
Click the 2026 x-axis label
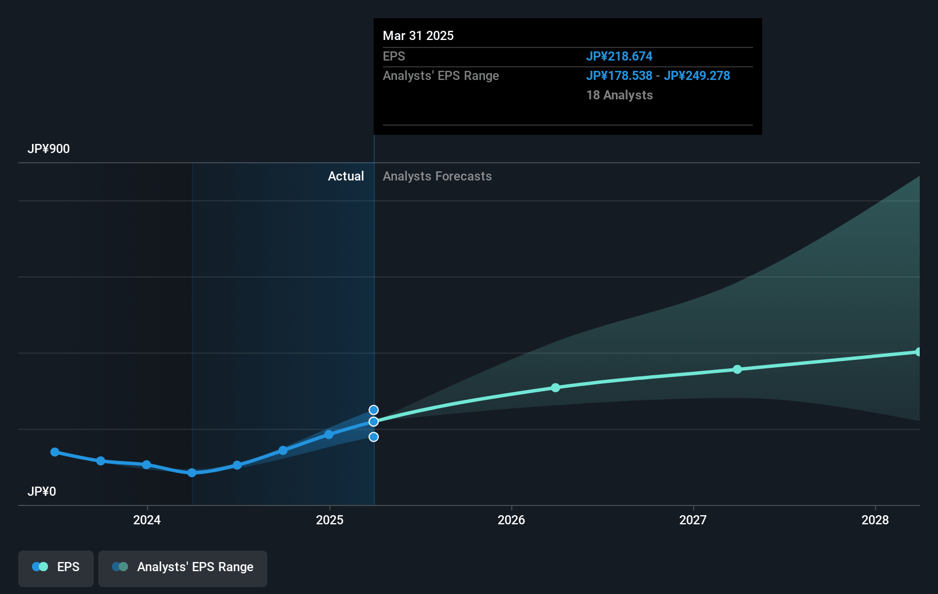tap(511, 520)
